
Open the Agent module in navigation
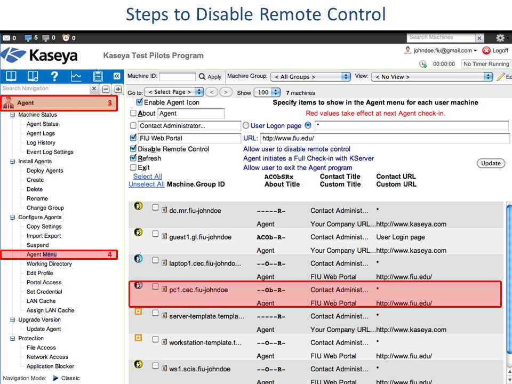point(59,103)
